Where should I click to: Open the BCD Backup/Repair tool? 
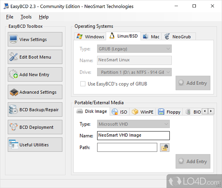tap(35, 110)
